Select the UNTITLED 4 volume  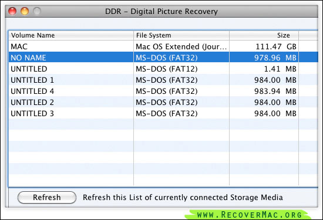[163, 91]
